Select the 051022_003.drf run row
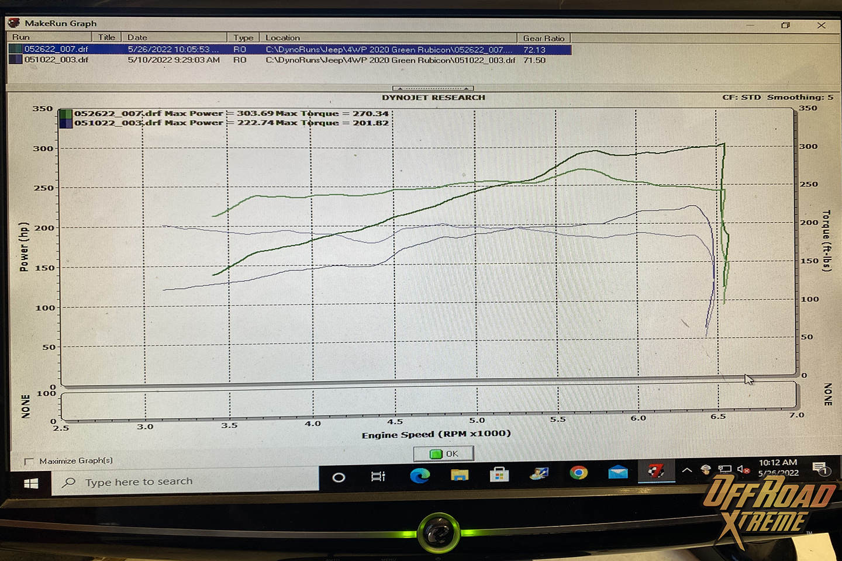 [x=289, y=60]
